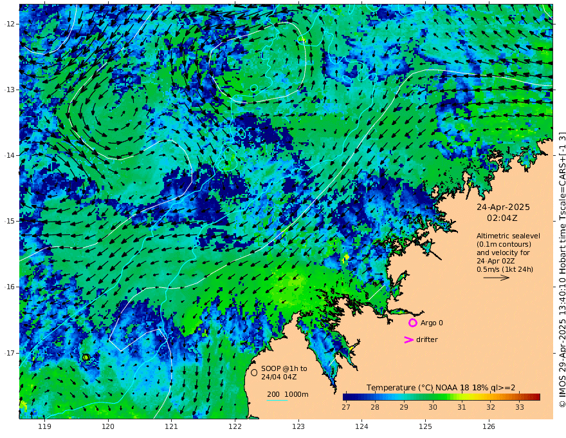Click latitude axis label -13
566x438 pixels.
pyautogui.click(x=10, y=90)
